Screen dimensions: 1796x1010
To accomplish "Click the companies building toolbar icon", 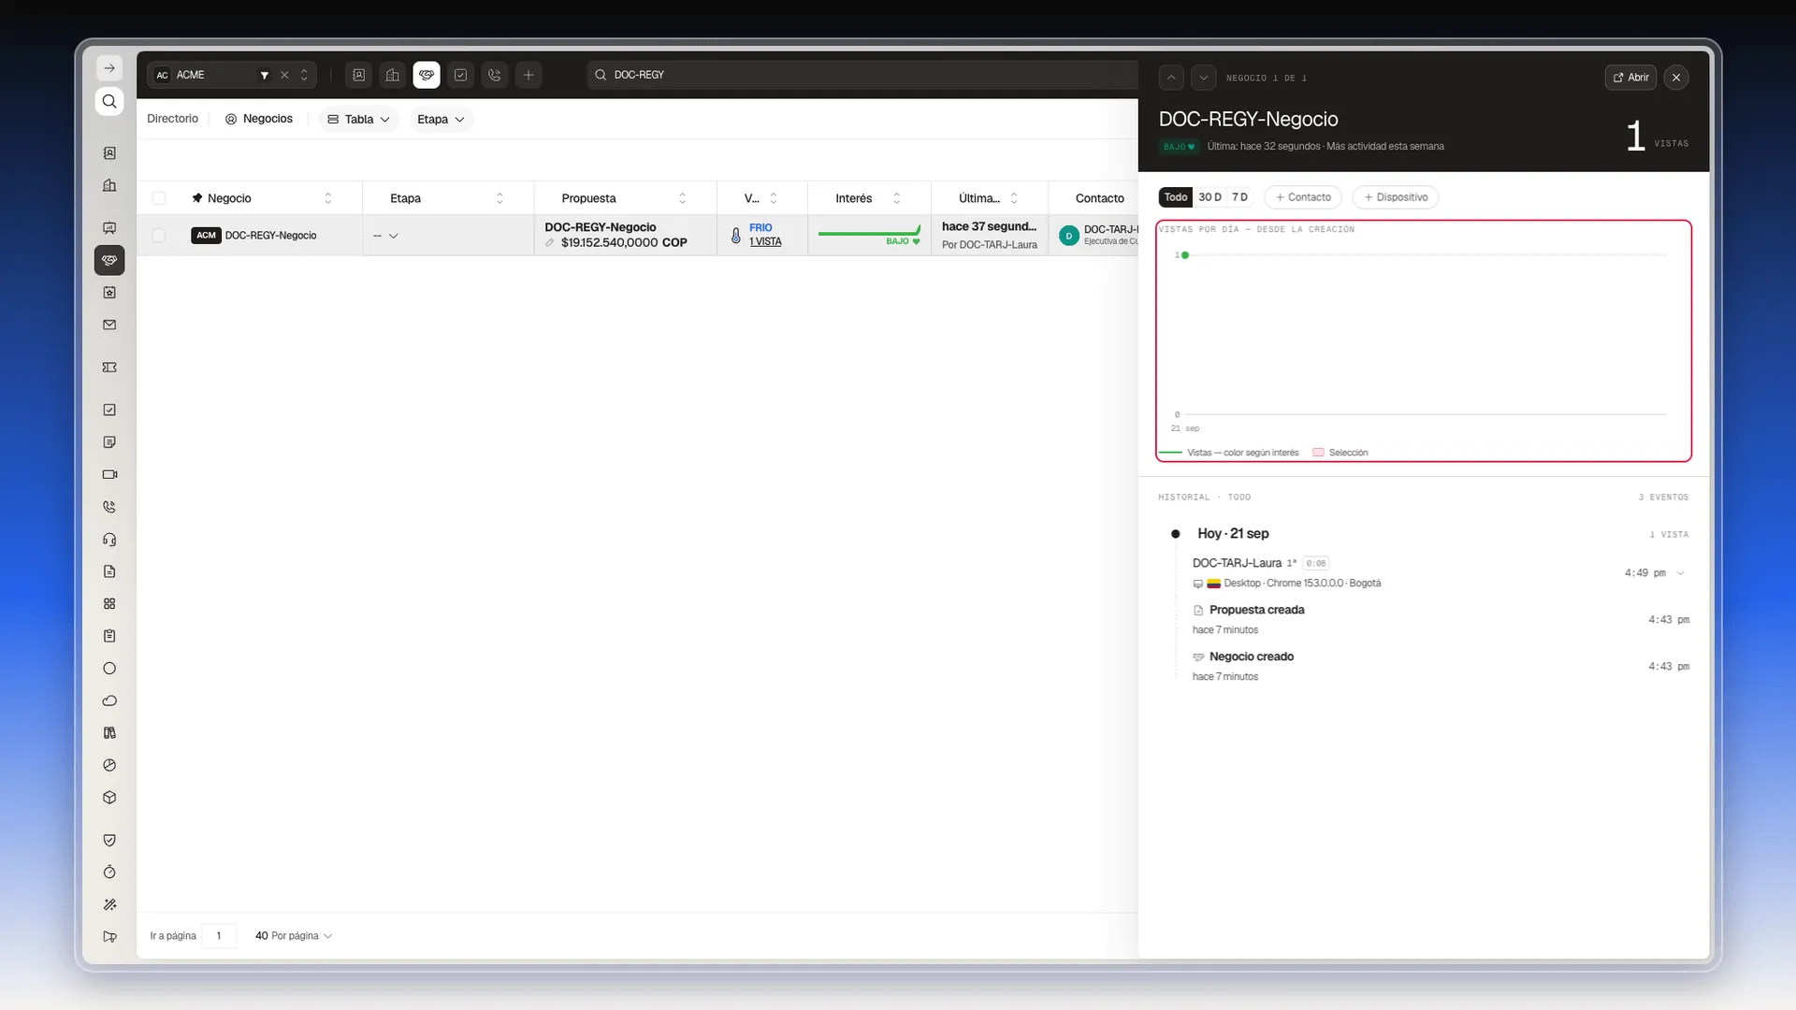I will [x=393, y=75].
